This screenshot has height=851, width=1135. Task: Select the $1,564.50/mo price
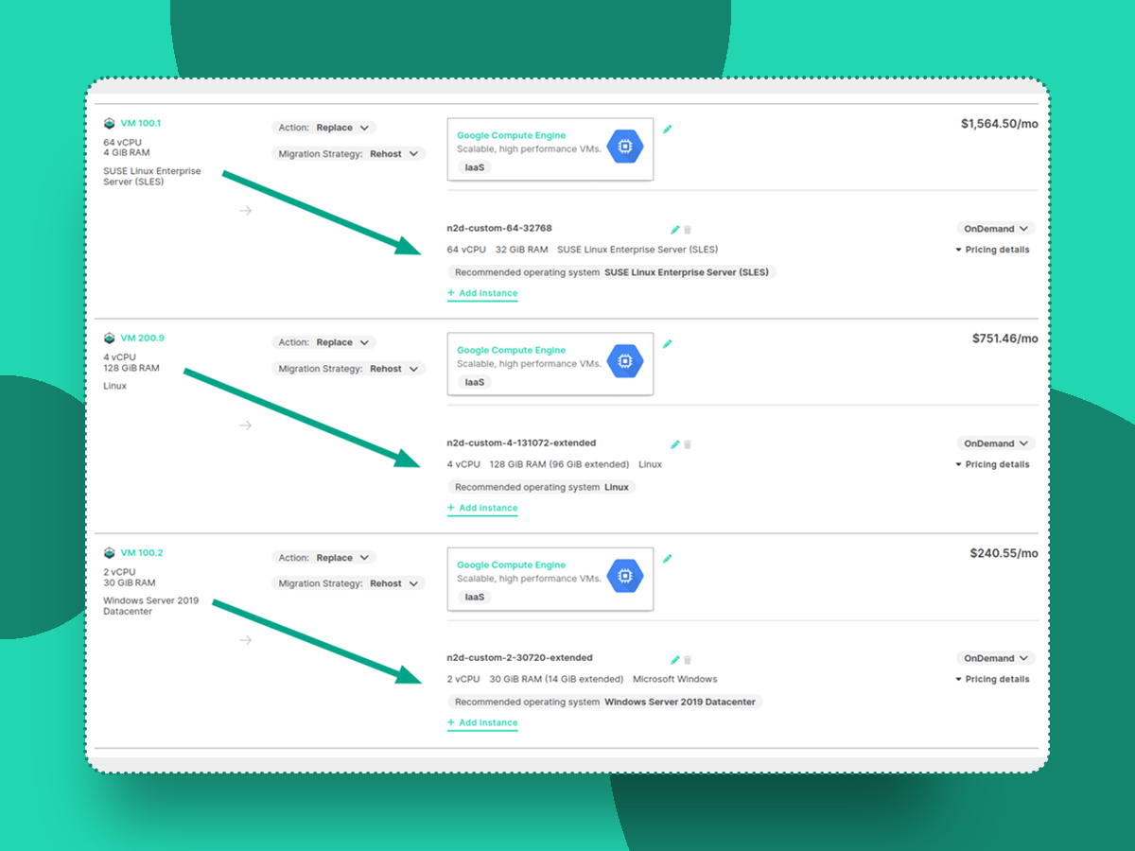(x=999, y=124)
